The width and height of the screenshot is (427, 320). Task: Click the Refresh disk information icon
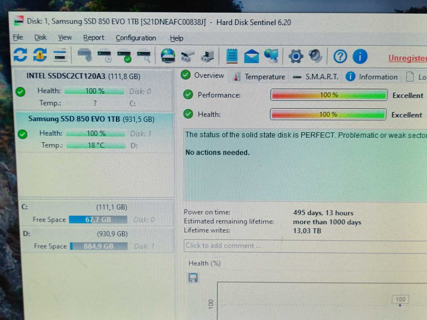click(21, 55)
